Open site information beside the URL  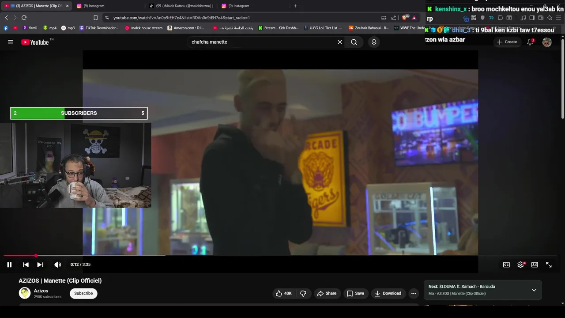(x=107, y=18)
